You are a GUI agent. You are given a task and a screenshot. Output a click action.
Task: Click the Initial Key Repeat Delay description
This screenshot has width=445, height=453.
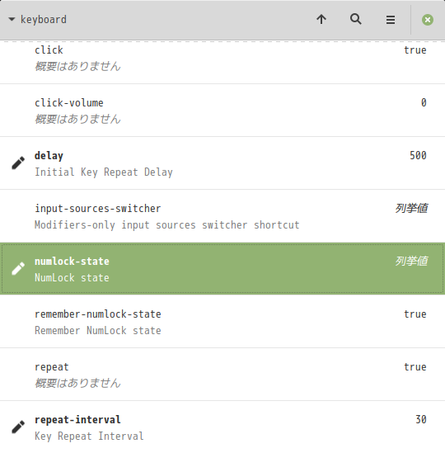coord(104,172)
